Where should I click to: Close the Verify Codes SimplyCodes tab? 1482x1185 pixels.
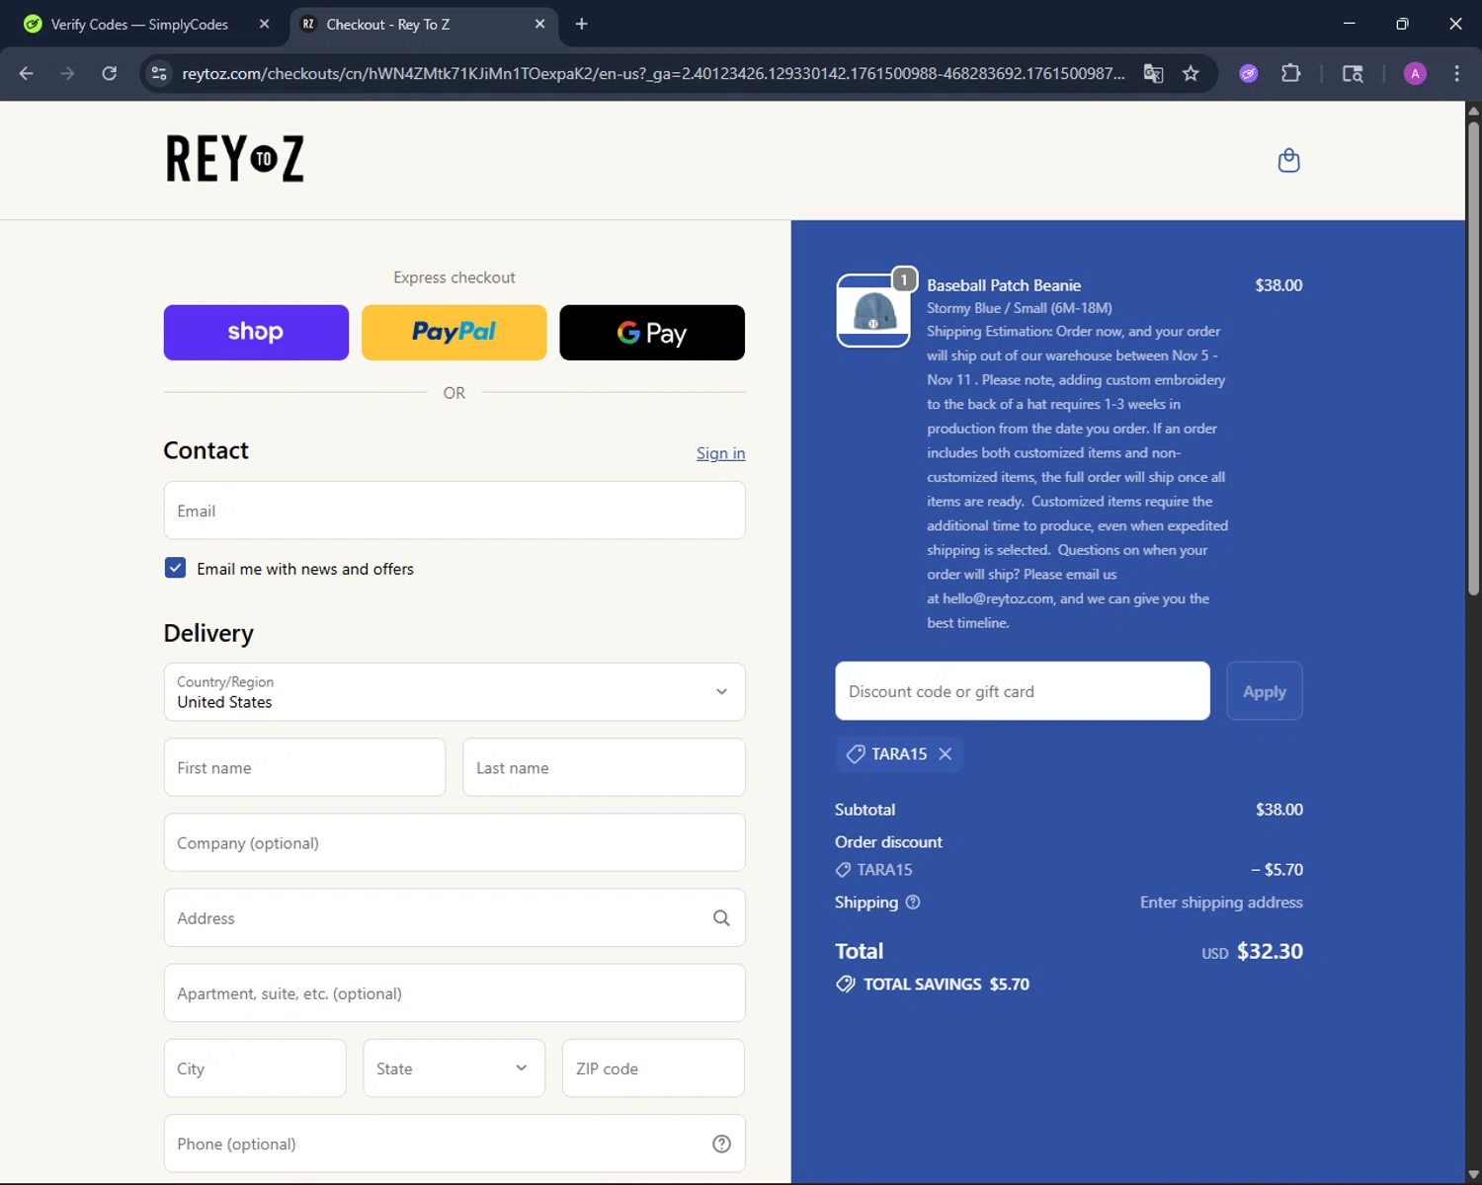click(x=264, y=24)
